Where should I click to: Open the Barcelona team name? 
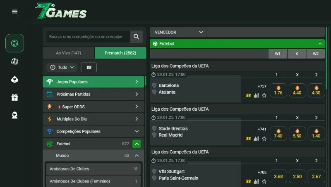coord(169,85)
